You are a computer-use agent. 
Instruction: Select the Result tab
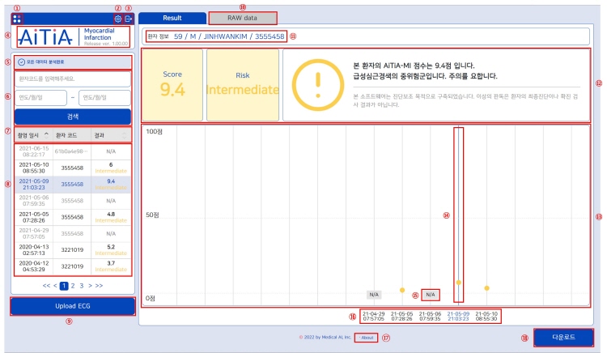(172, 17)
